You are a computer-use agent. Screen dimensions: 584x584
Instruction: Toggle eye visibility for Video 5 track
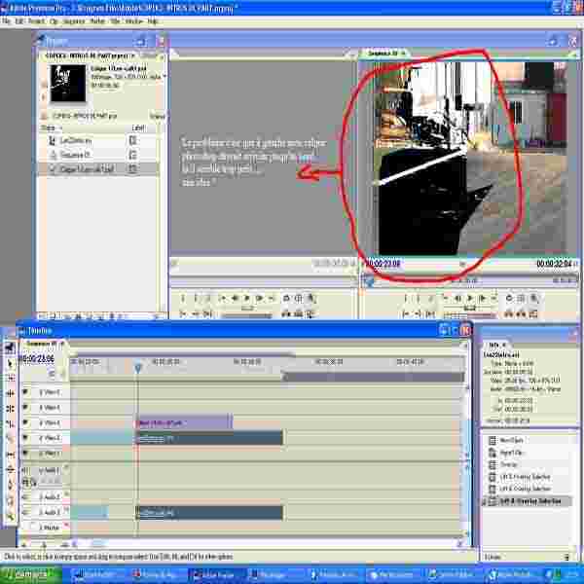tap(25, 392)
